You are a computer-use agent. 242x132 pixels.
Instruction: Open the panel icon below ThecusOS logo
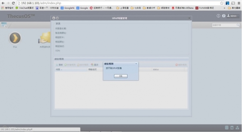point(4,25)
